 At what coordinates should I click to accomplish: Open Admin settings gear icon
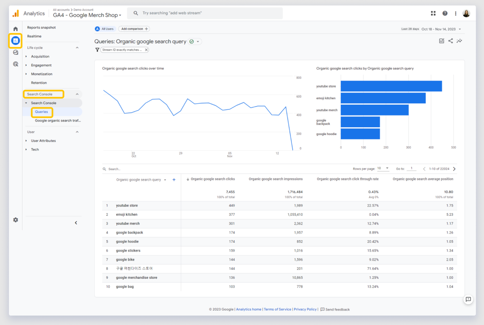pyautogui.click(x=16, y=220)
